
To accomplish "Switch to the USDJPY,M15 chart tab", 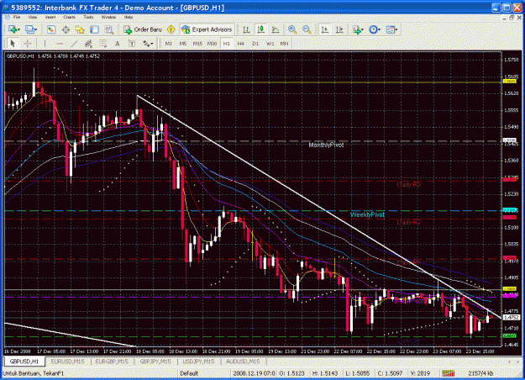I will click(x=198, y=362).
